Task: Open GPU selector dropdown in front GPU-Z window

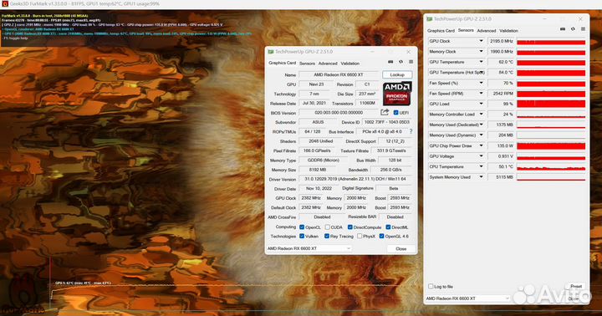Action: tap(309, 248)
